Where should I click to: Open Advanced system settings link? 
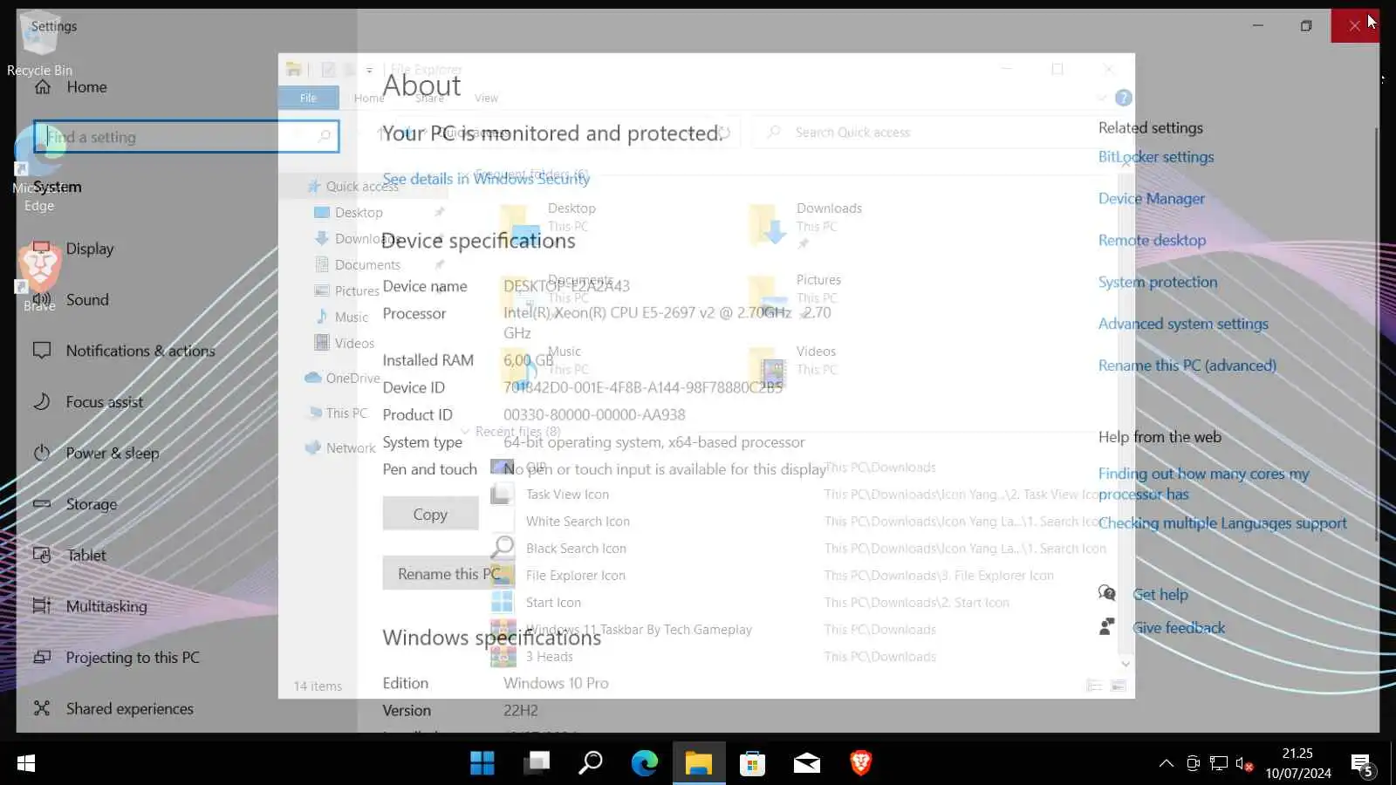pos(1183,324)
